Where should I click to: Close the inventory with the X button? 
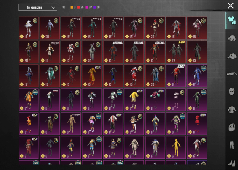click(231, 6)
